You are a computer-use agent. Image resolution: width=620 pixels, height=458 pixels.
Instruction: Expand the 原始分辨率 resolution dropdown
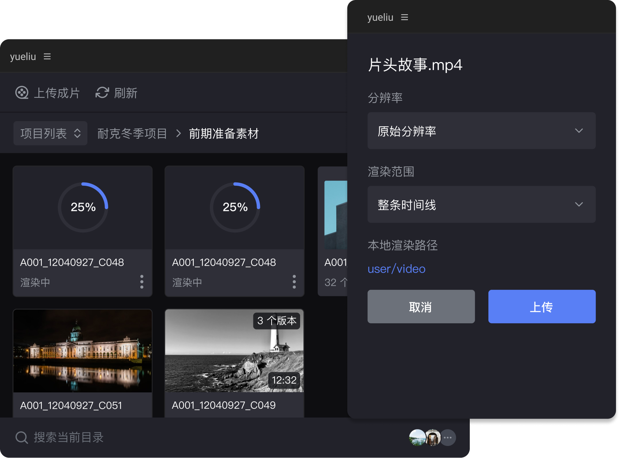tap(481, 131)
